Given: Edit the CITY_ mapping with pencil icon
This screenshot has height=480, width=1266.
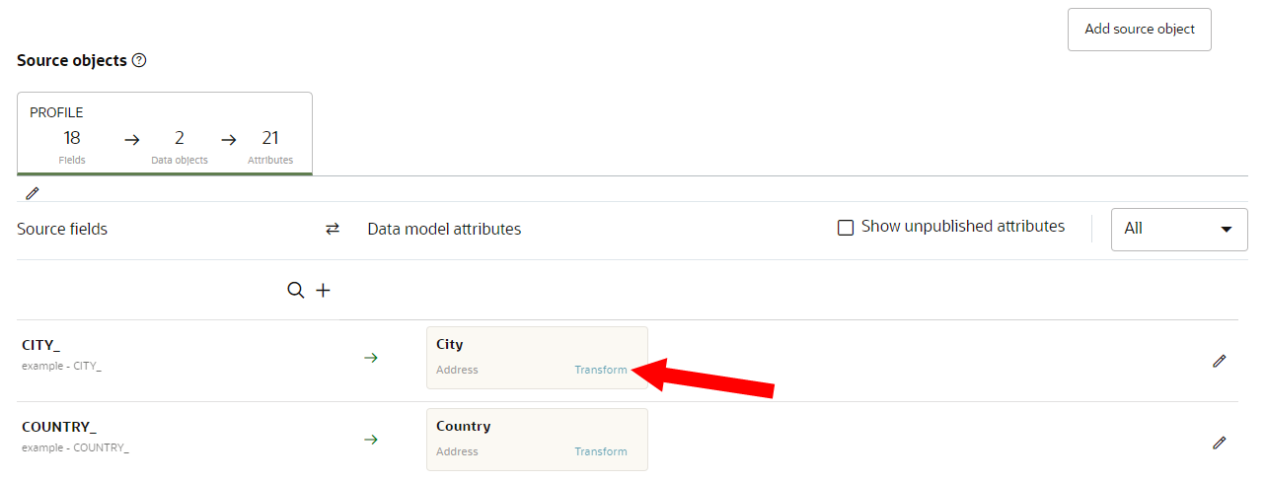Looking at the screenshot, I should (1219, 361).
